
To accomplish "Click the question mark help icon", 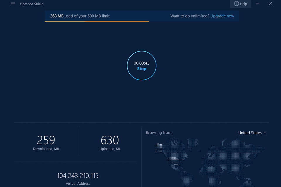I will 237,4.
